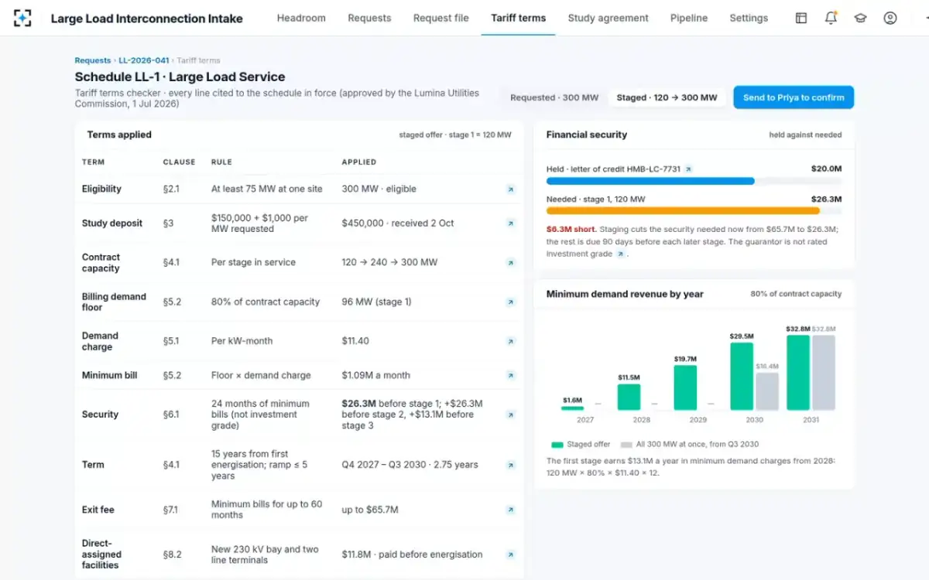Open citation link for Minimum bill row
929x580 pixels.
(510, 376)
